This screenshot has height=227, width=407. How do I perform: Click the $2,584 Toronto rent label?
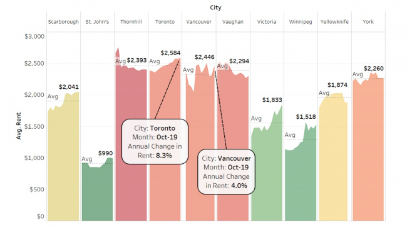(x=170, y=53)
